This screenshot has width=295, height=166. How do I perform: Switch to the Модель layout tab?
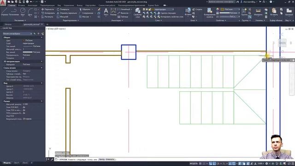[7, 163]
